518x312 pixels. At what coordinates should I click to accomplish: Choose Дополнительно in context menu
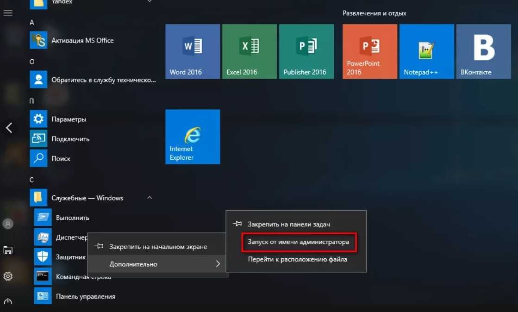click(x=158, y=264)
